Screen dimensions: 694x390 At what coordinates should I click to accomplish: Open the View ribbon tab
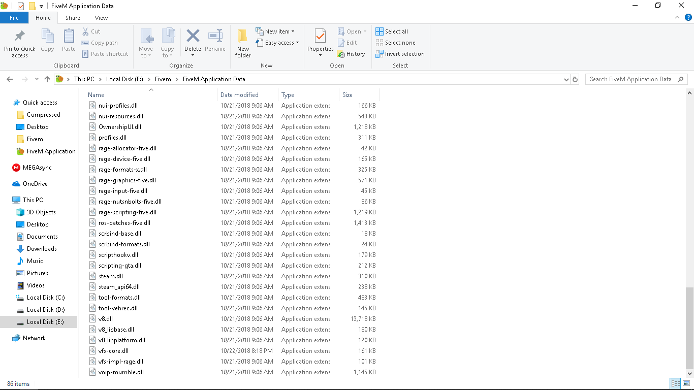[101, 18]
